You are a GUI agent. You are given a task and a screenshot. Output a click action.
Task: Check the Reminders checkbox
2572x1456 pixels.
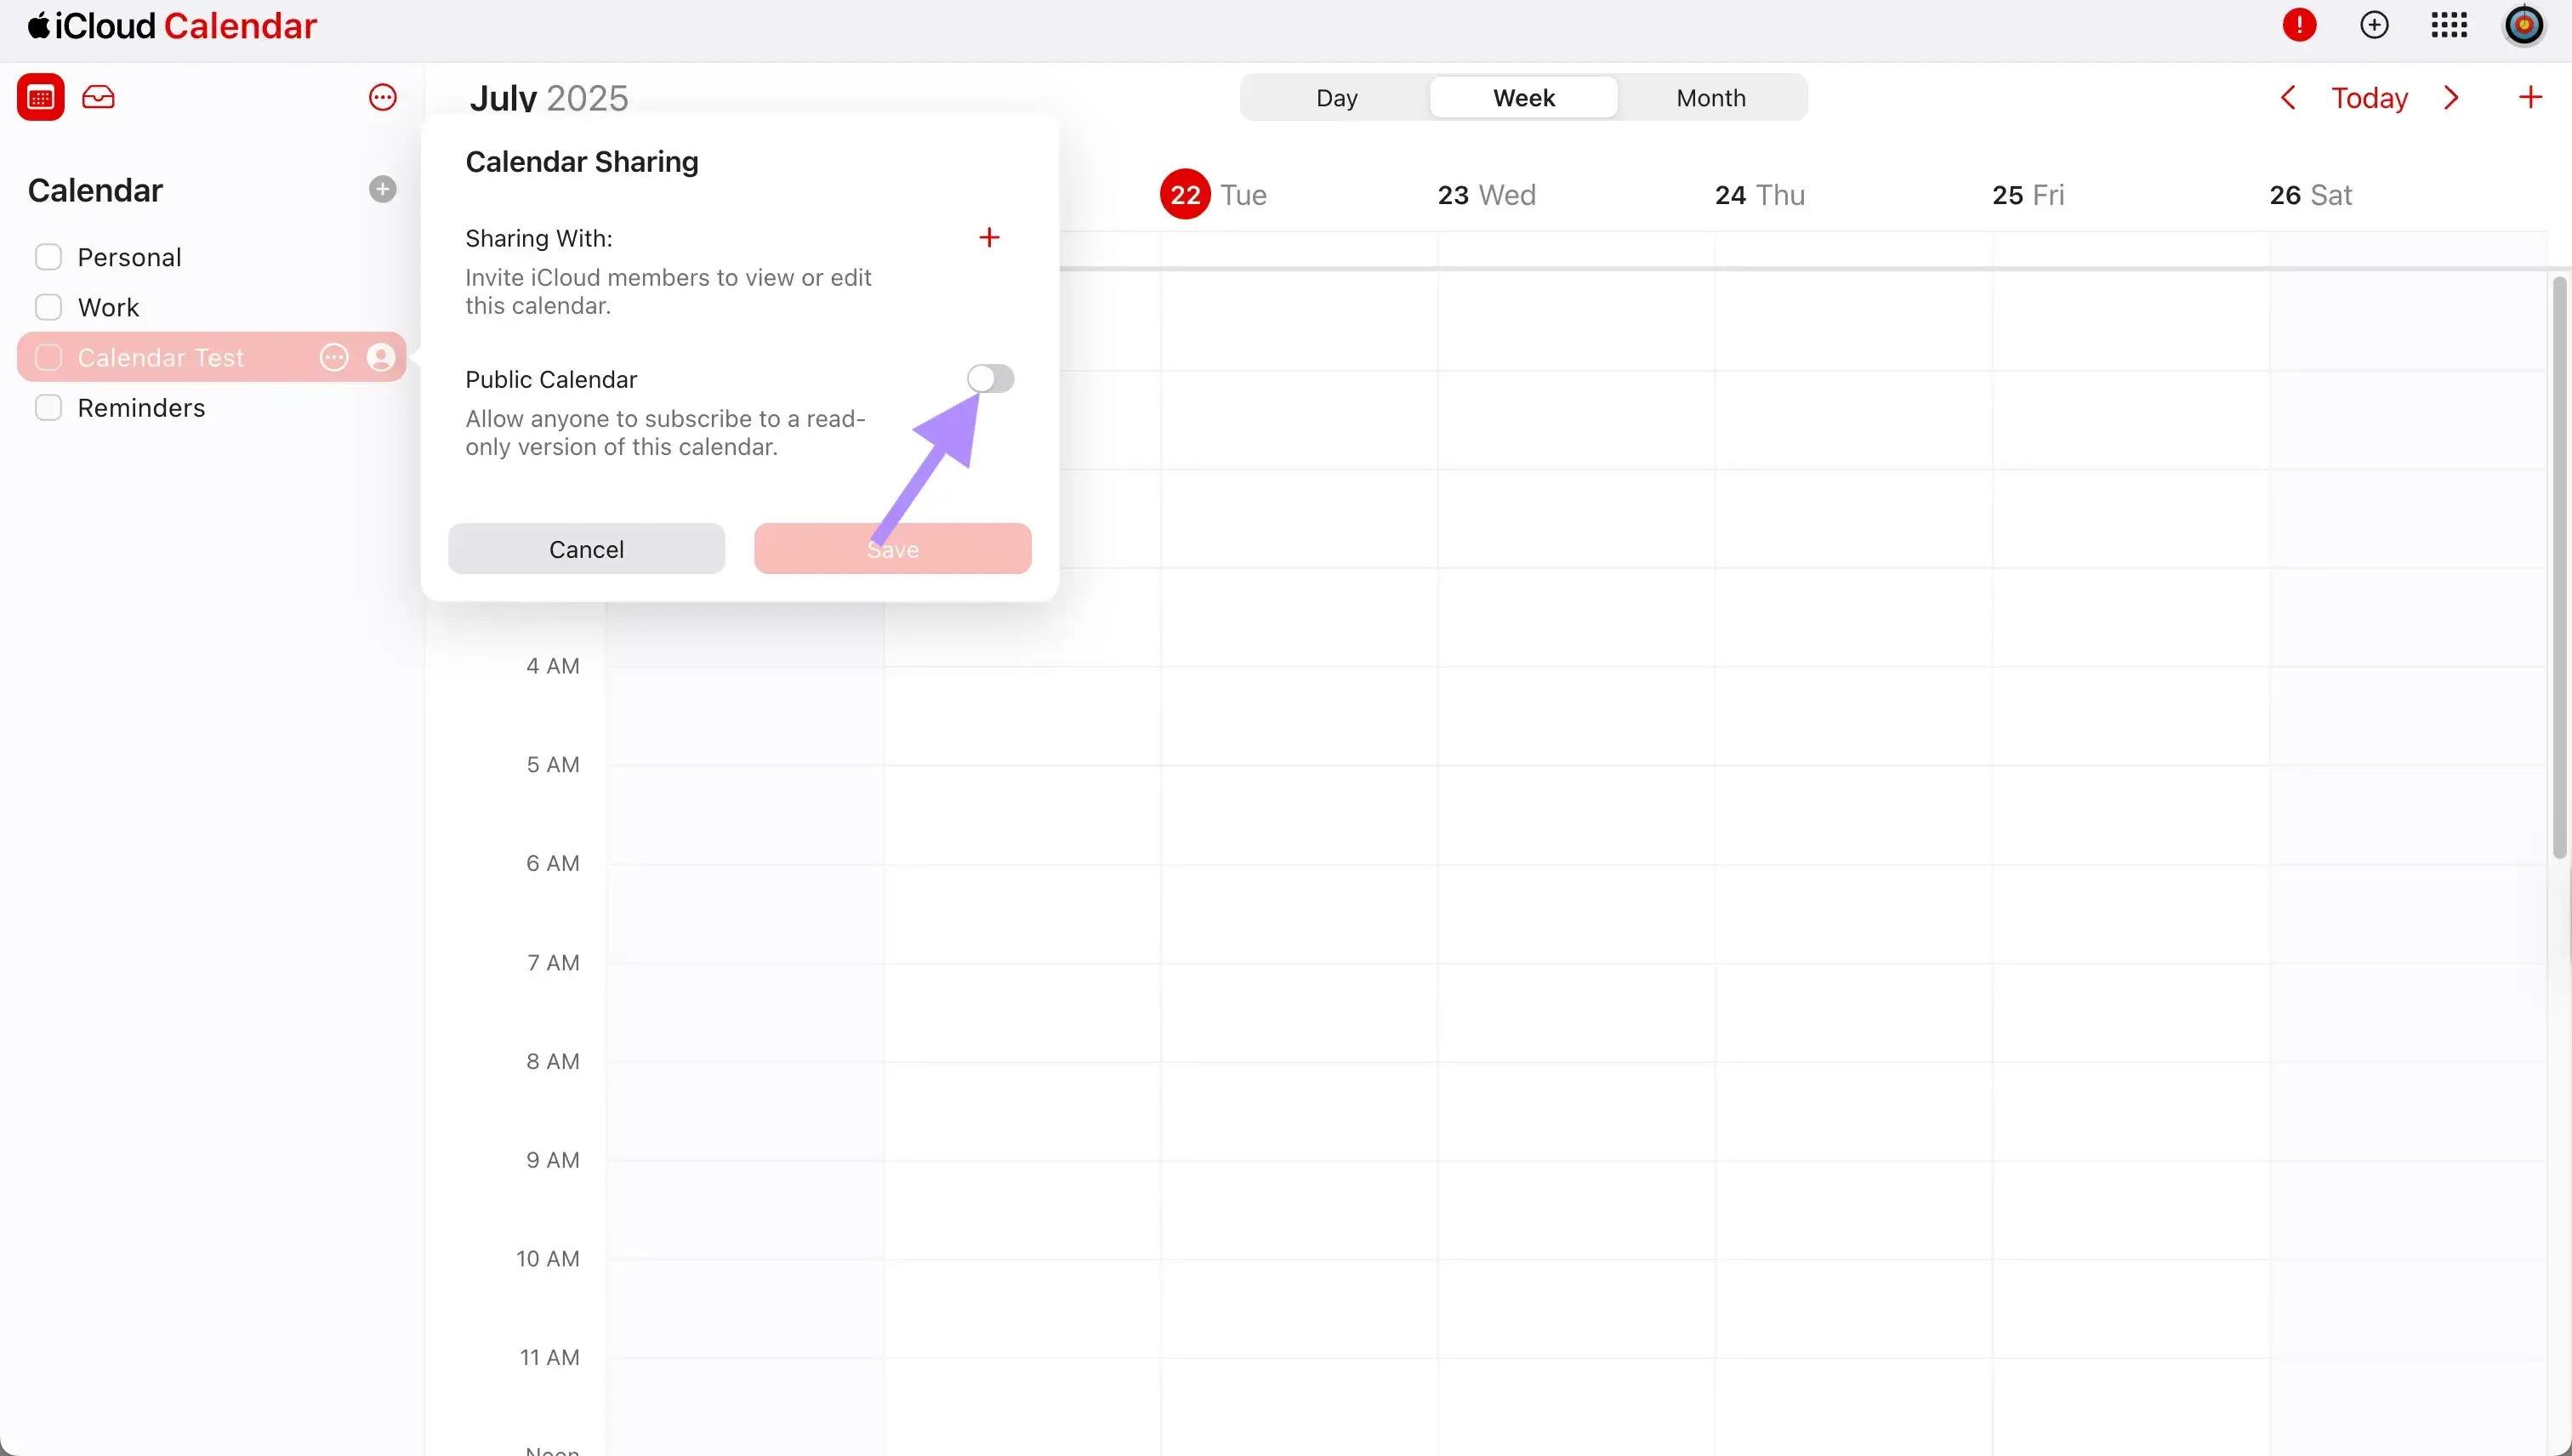pos(49,407)
